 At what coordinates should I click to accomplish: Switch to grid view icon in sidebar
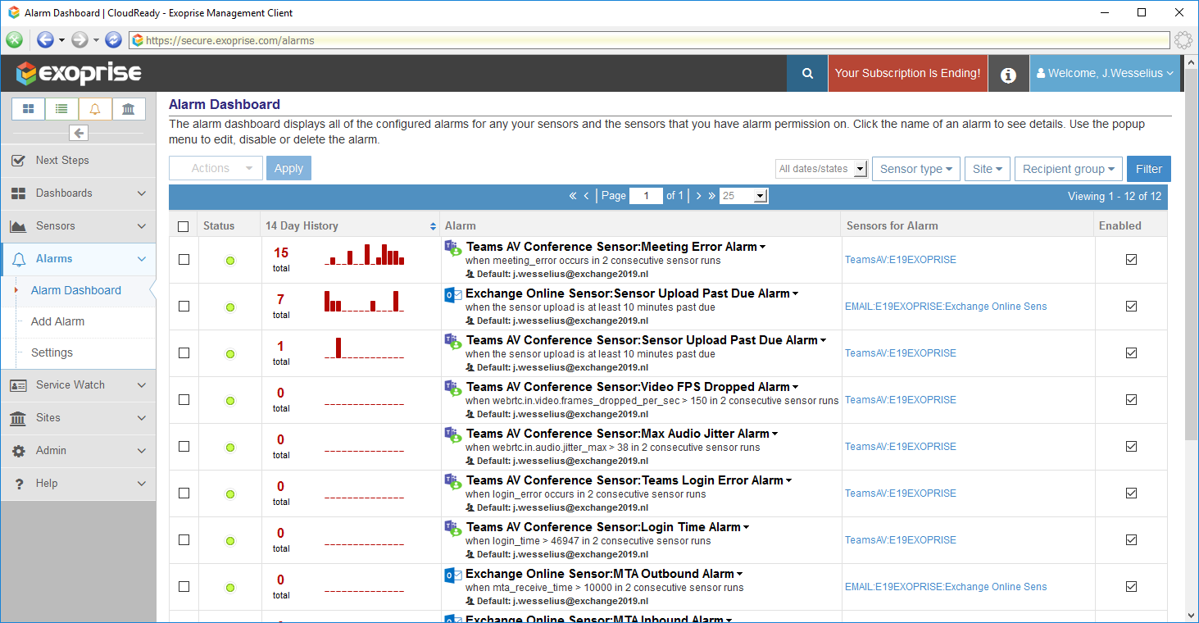coord(29,109)
